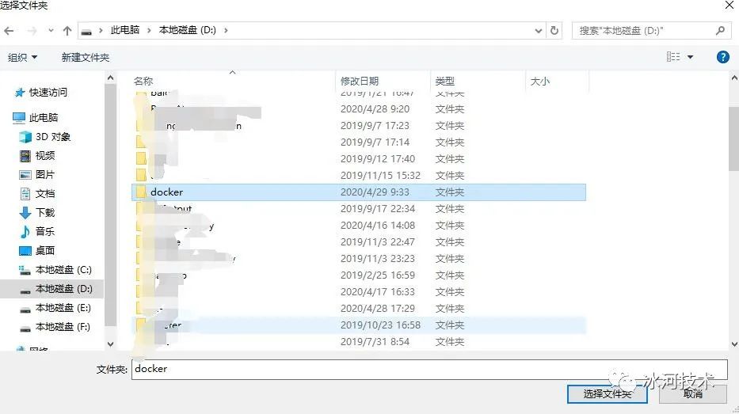The height and width of the screenshot is (414, 739).
Task: Select folder dated 2019/11/15 15:32
Action: point(359,175)
